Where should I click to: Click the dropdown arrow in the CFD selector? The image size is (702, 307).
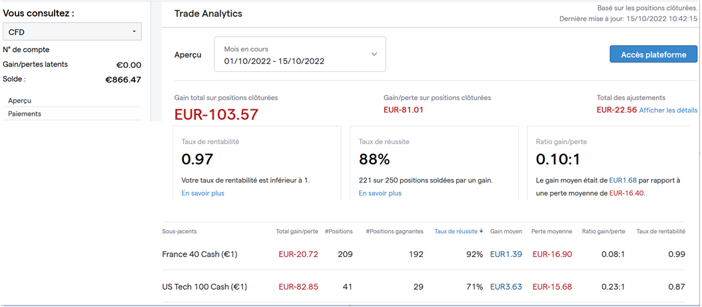tap(134, 32)
